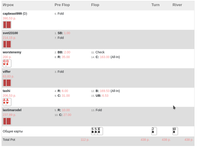197x148 pixels.
Task: Open player capbeast999's name
Action: 12,13
